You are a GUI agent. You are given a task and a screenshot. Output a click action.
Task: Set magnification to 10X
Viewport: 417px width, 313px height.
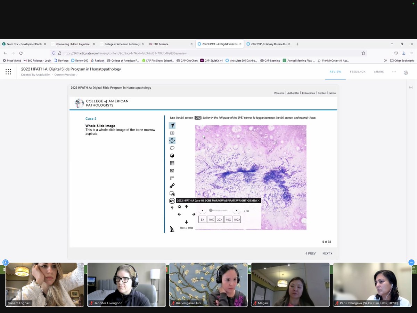click(211, 220)
